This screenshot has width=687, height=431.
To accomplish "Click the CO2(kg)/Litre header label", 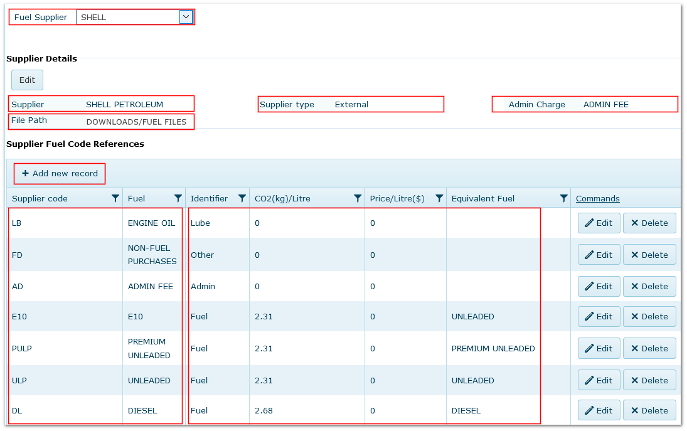I will (282, 198).
